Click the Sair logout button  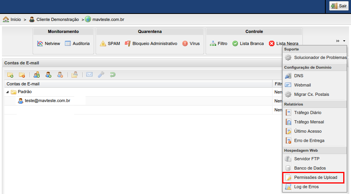coord(339,6)
